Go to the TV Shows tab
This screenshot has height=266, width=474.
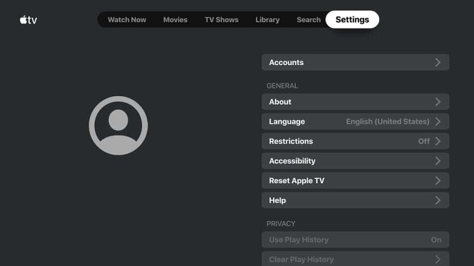[222, 20]
